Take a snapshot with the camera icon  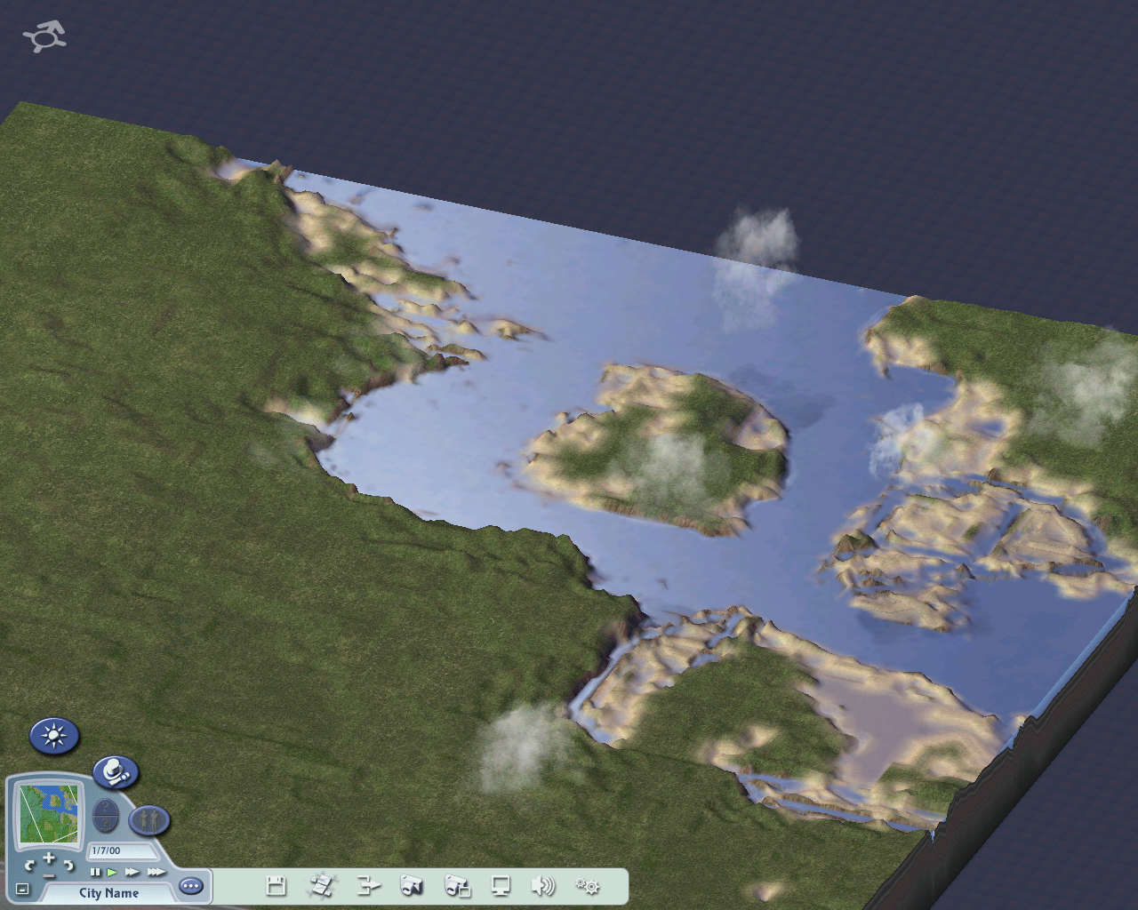click(411, 885)
